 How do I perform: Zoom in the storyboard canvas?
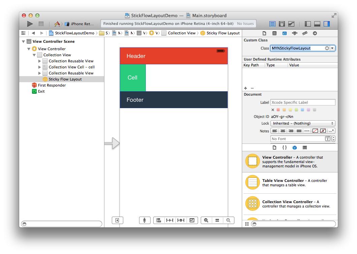[228, 220]
